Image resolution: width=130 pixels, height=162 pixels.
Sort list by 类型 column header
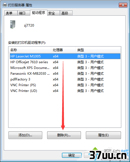[x=98, y=50]
